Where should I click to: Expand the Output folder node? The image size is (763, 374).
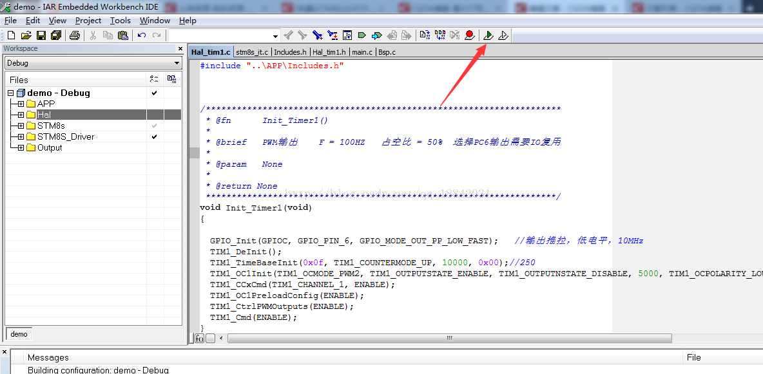[x=21, y=148]
